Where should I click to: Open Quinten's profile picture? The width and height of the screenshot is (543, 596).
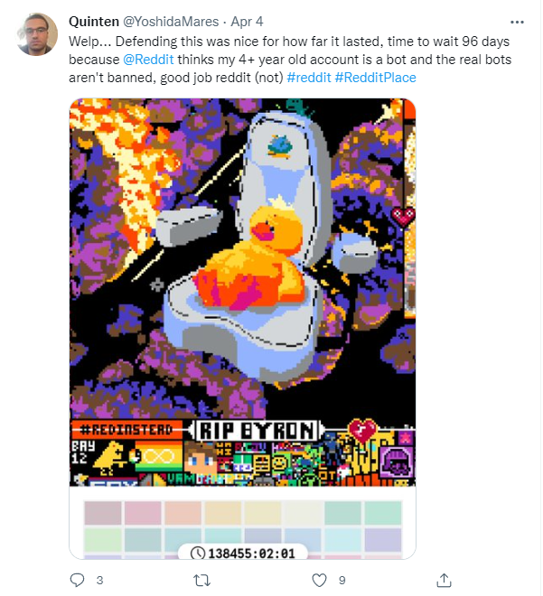pos(36,34)
